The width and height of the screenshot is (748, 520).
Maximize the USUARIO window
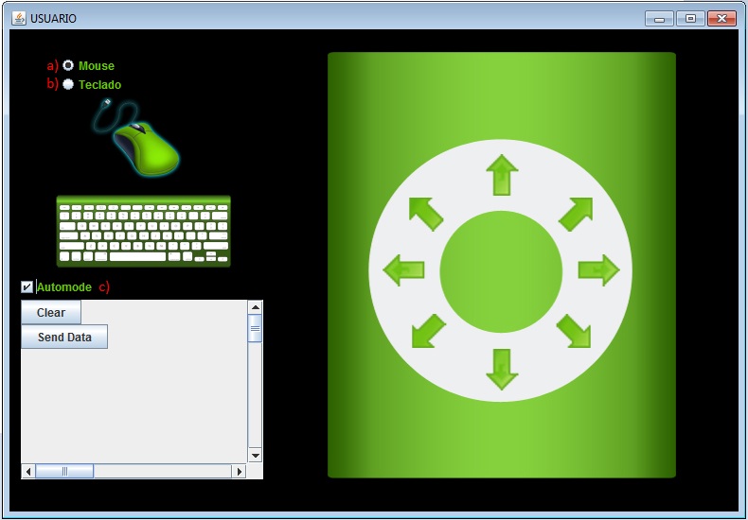(690, 19)
